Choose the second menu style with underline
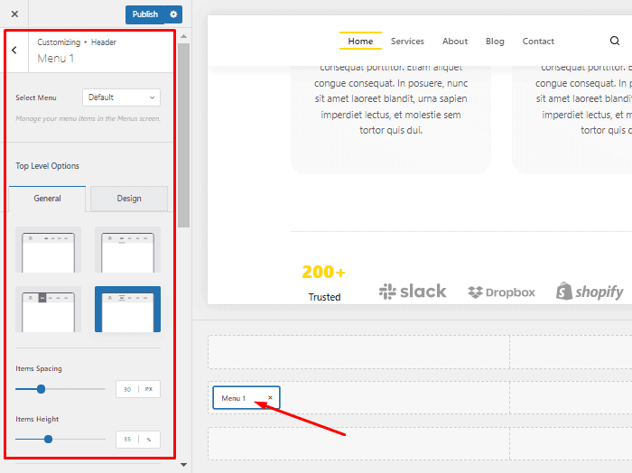This screenshot has width=632, height=473. point(127,250)
